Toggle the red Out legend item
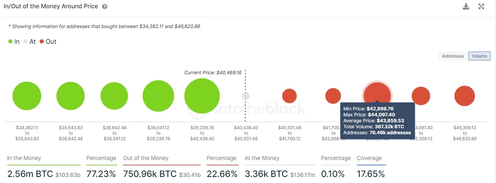This screenshot has height=183, width=496. [48, 42]
